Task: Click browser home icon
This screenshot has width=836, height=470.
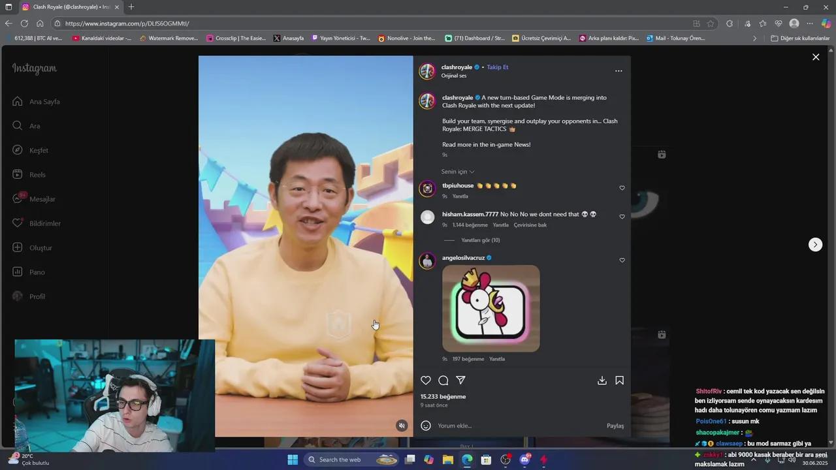Action: (x=40, y=23)
